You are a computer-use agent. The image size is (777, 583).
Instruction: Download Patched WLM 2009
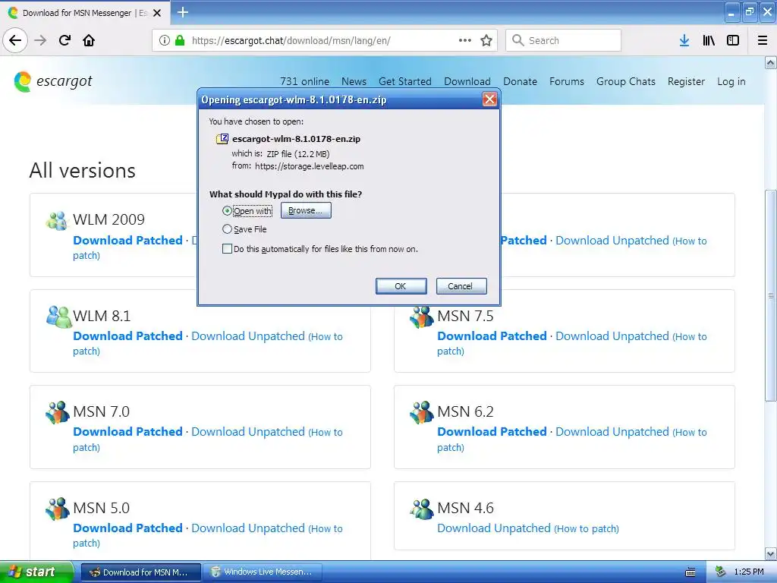click(127, 241)
